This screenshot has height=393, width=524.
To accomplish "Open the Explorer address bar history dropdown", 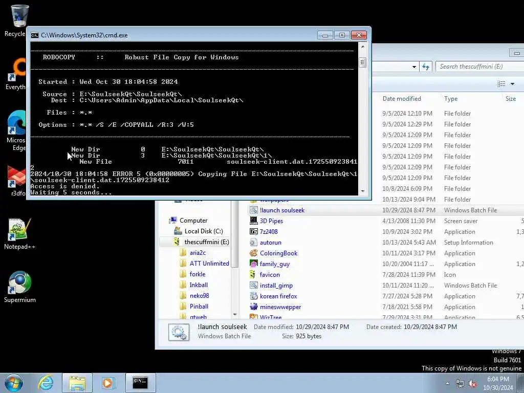I will click(x=414, y=67).
